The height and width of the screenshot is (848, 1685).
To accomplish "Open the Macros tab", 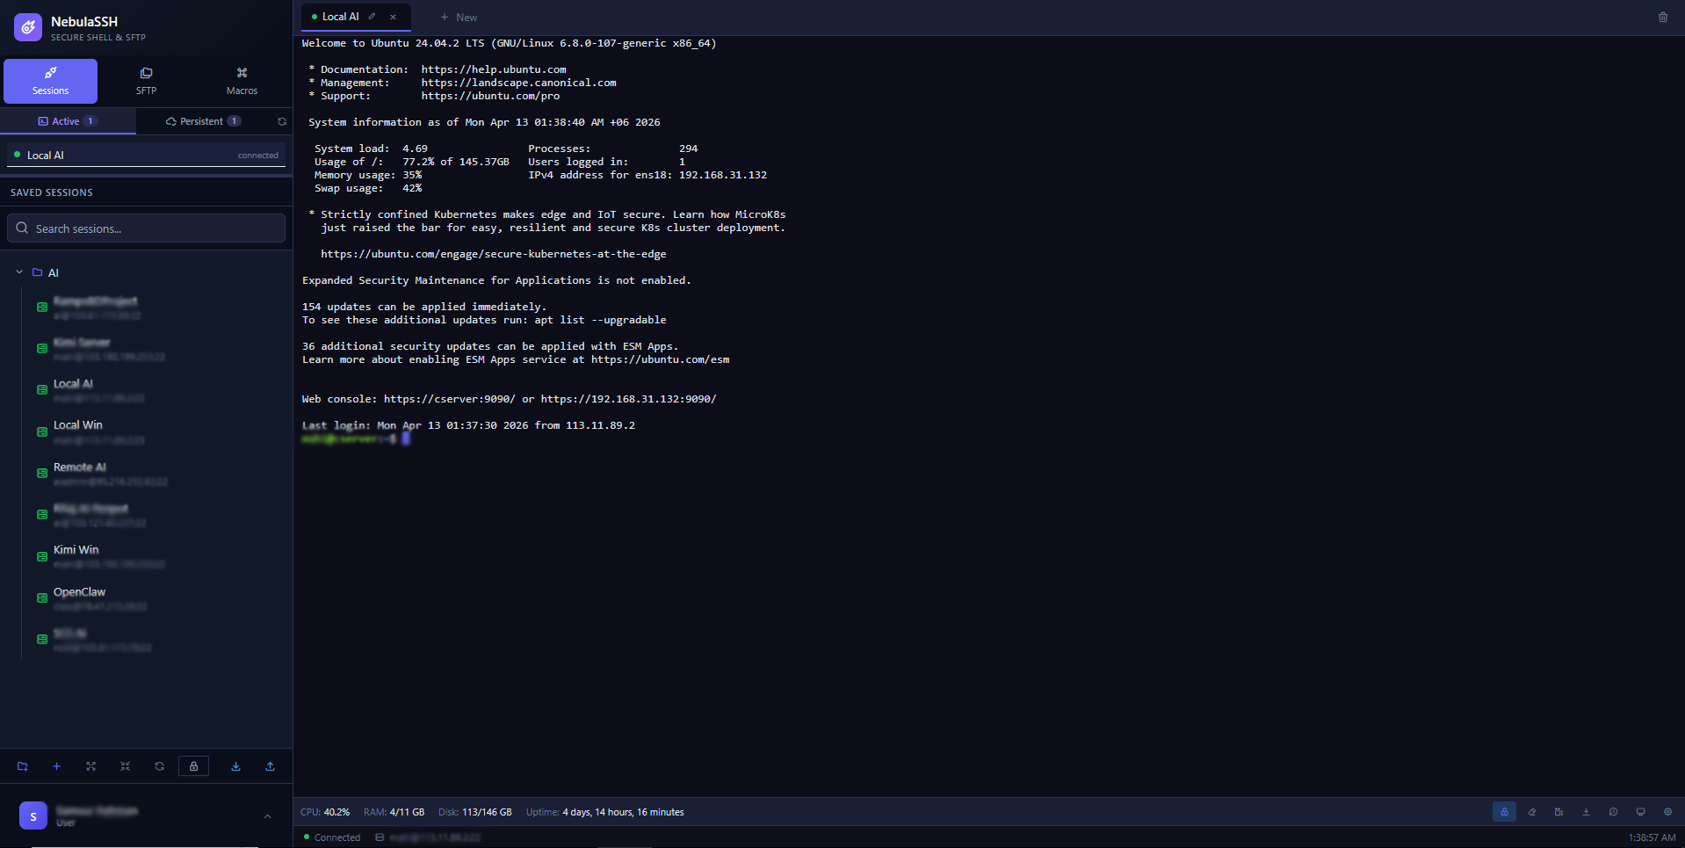I will [242, 81].
